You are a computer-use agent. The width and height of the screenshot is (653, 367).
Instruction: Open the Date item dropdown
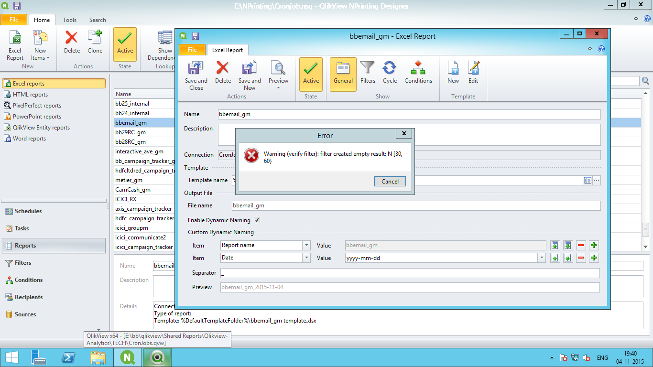pos(306,258)
